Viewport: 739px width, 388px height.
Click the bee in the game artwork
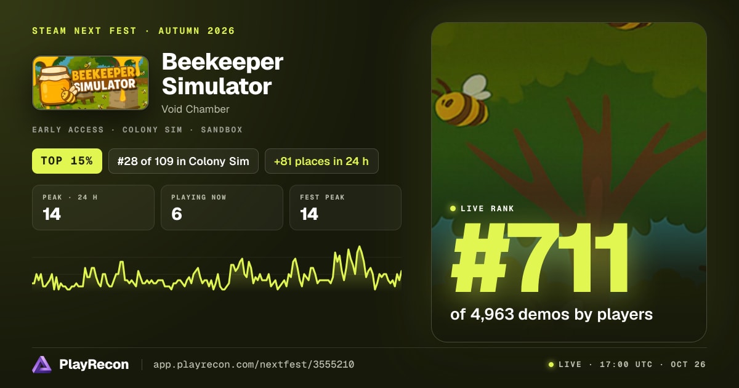click(x=462, y=100)
